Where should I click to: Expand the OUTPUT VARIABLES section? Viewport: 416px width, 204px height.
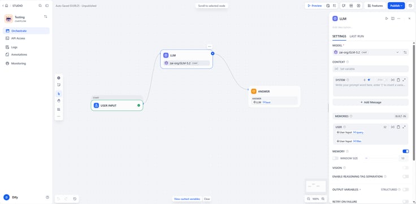click(x=346, y=189)
